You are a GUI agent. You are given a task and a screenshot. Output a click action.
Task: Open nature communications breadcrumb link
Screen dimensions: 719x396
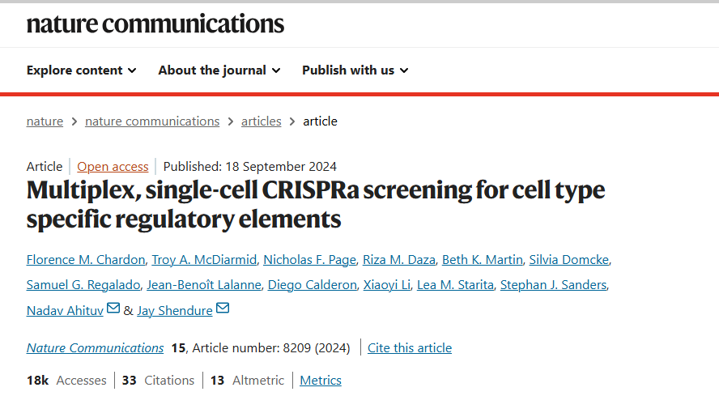click(x=152, y=121)
